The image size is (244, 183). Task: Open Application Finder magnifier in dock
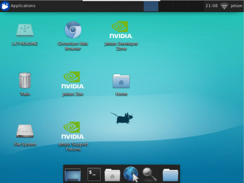point(149,174)
